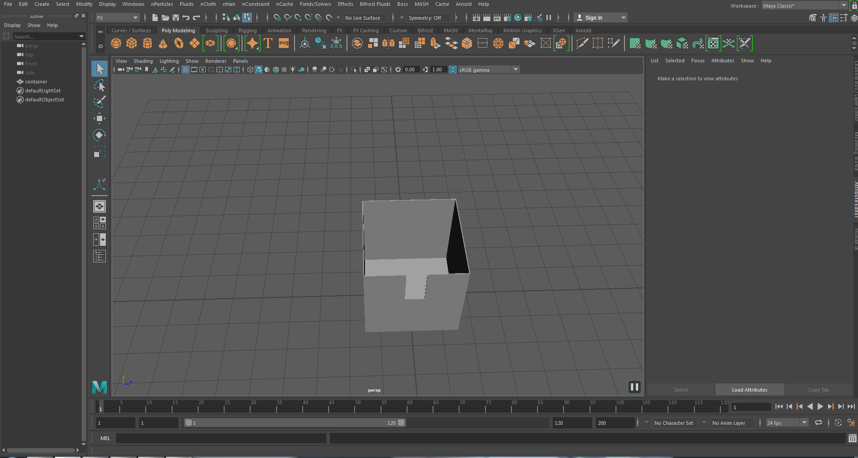The image size is (858, 458).
Task: Create a polygon torus from the shelf
Action: click(179, 44)
